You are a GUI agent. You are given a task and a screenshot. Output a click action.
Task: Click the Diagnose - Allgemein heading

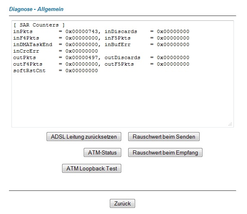(x=36, y=9)
